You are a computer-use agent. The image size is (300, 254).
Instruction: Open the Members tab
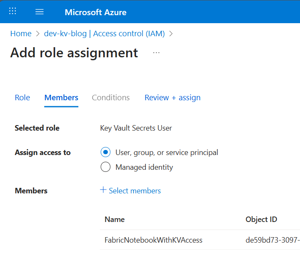tap(61, 98)
